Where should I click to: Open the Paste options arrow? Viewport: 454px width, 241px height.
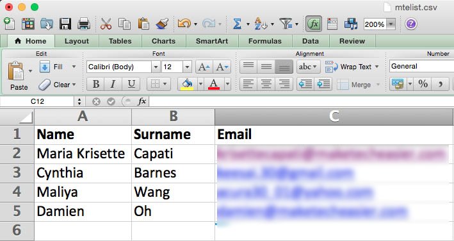tap(30, 71)
